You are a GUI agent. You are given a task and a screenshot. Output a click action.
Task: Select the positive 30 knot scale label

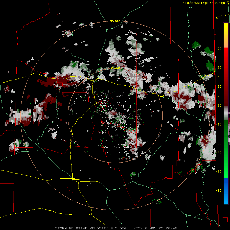pyautogui.click(x=220, y=87)
